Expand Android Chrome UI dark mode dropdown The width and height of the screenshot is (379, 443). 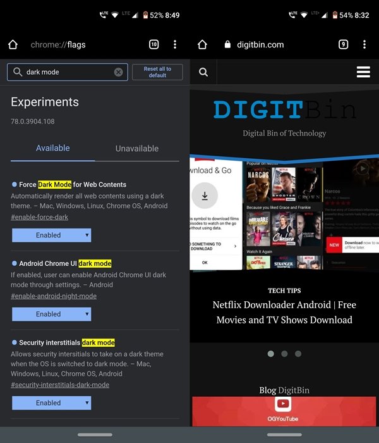point(51,314)
